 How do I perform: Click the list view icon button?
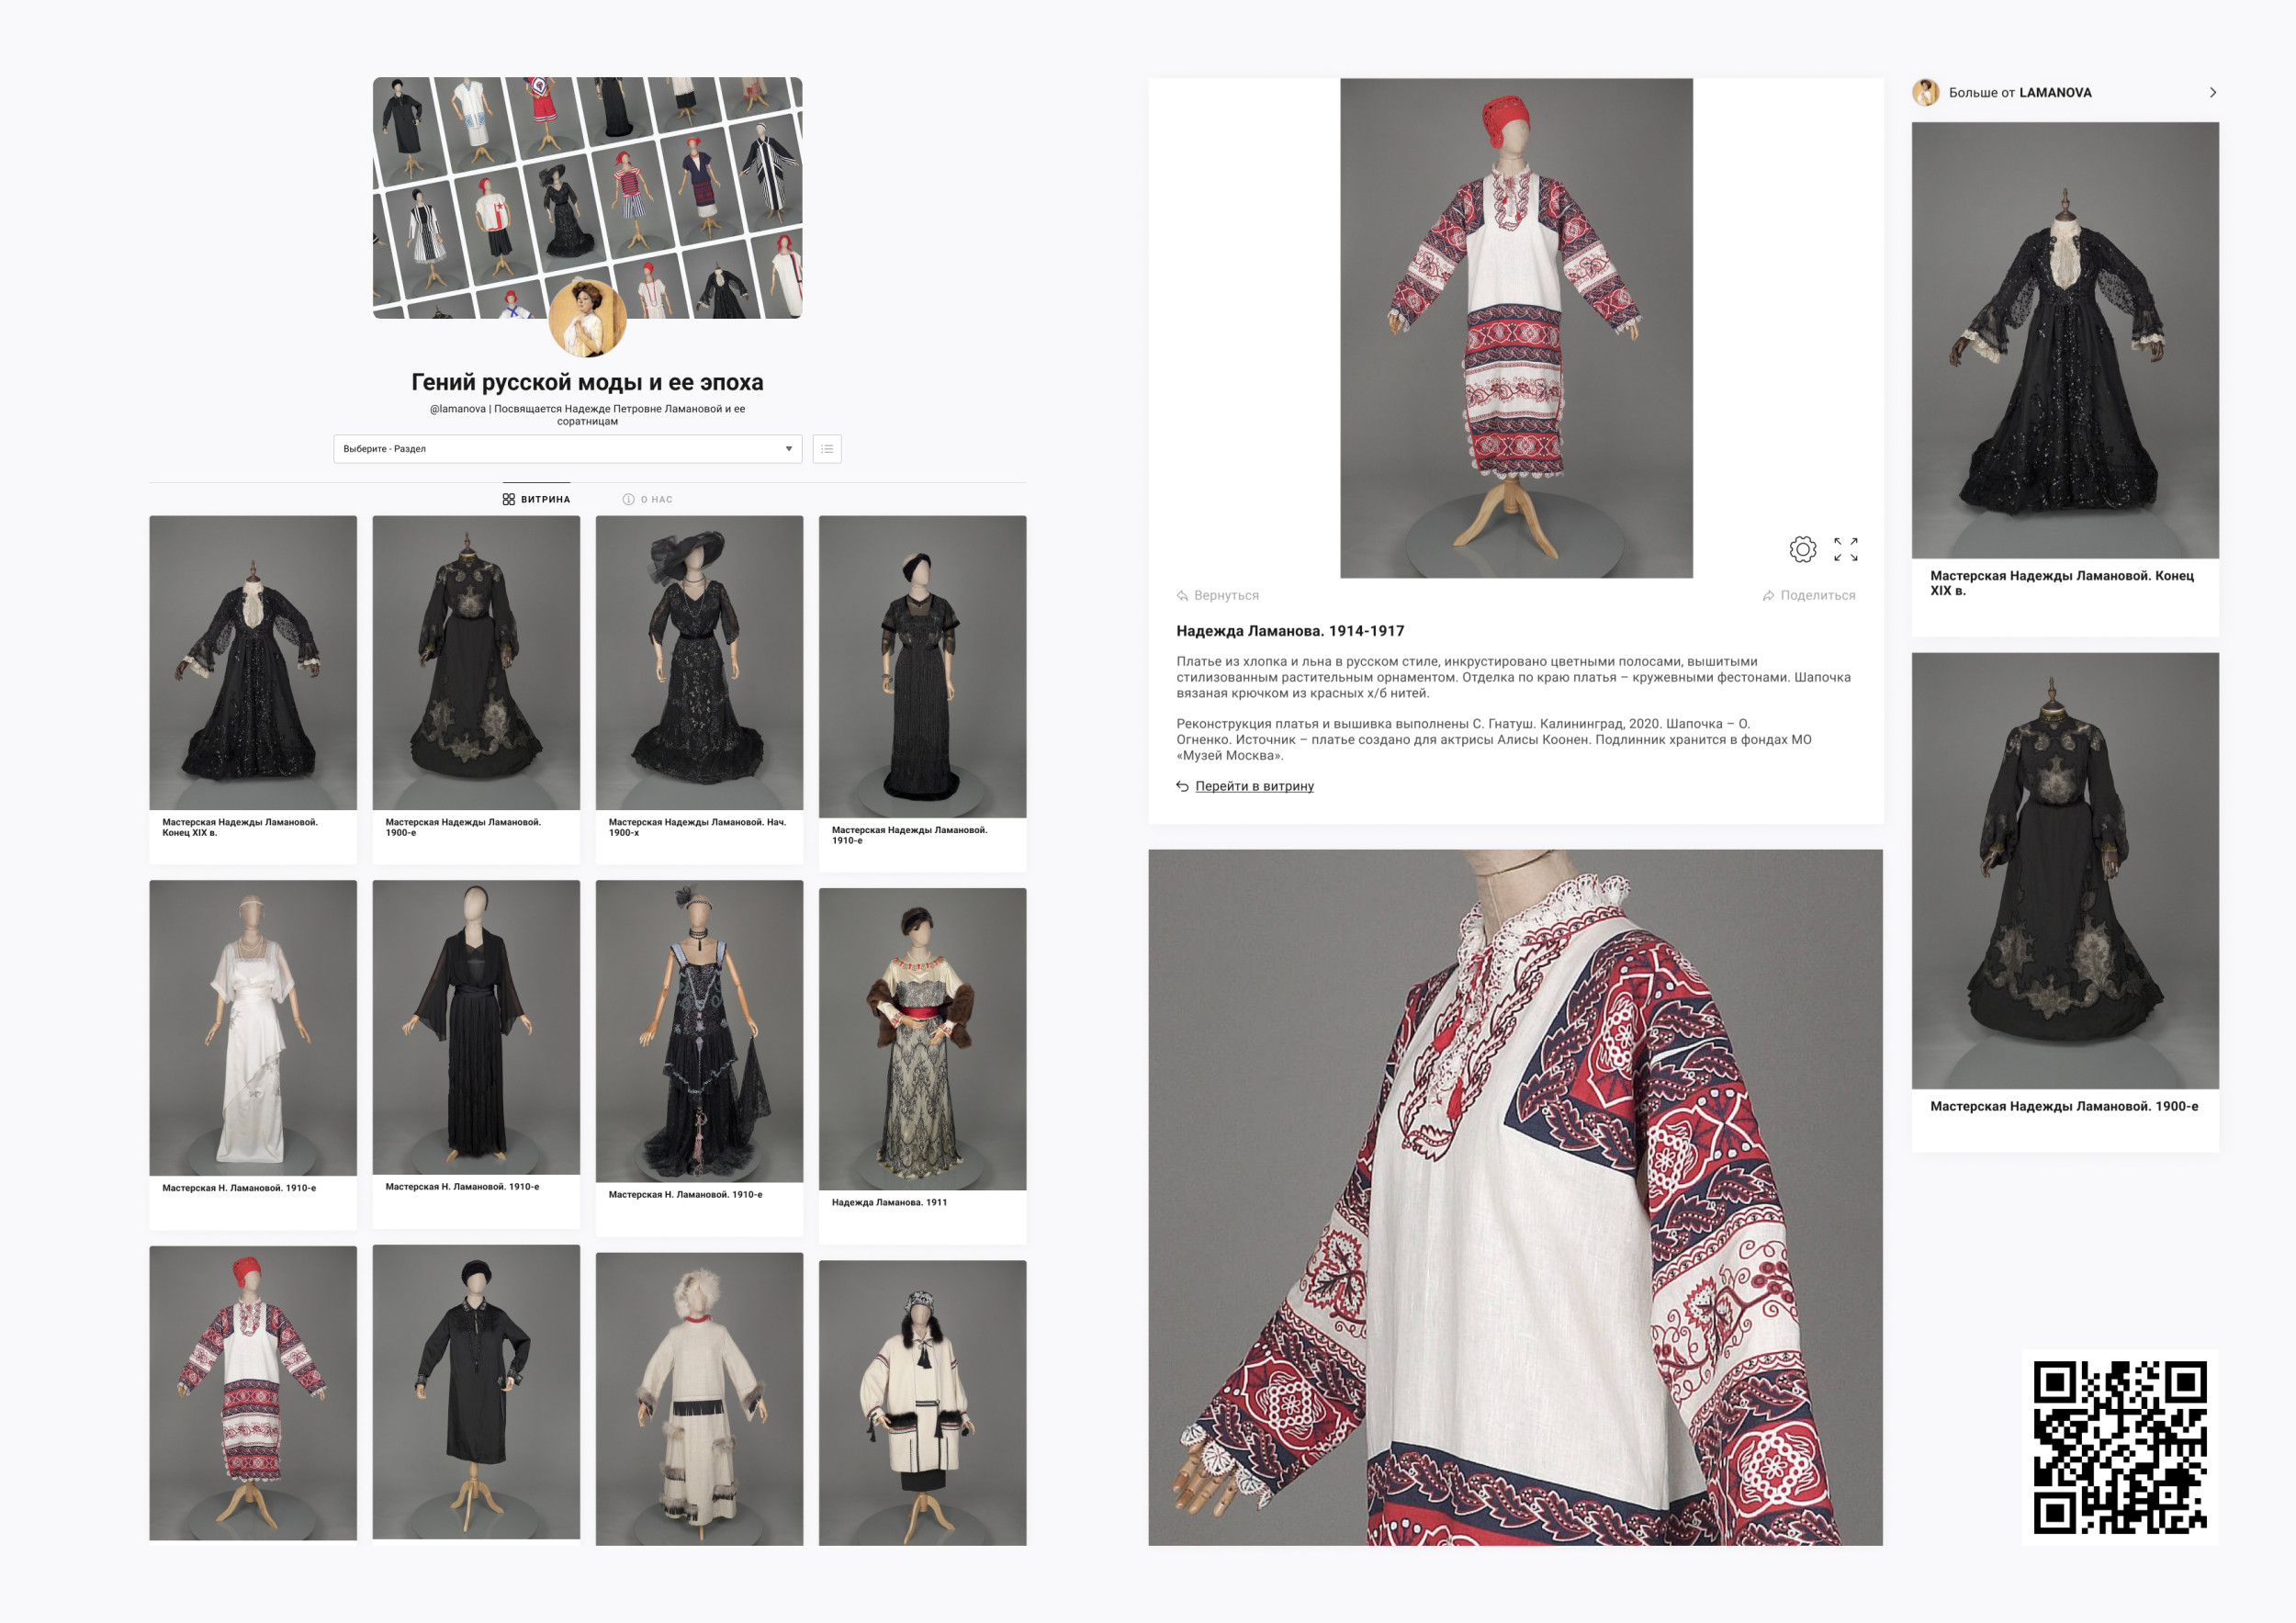tap(827, 449)
